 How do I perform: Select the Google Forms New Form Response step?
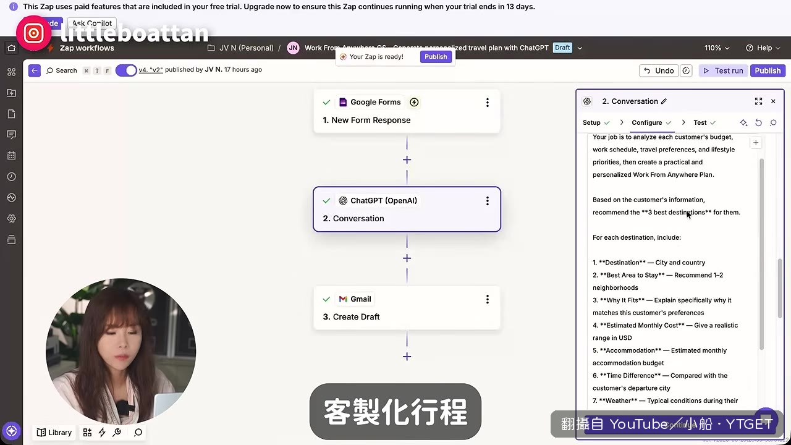(x=407, y=111)
